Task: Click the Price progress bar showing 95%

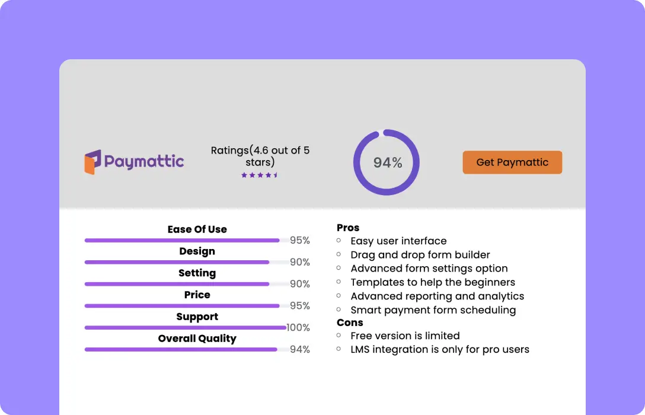Action: point(181,305)
